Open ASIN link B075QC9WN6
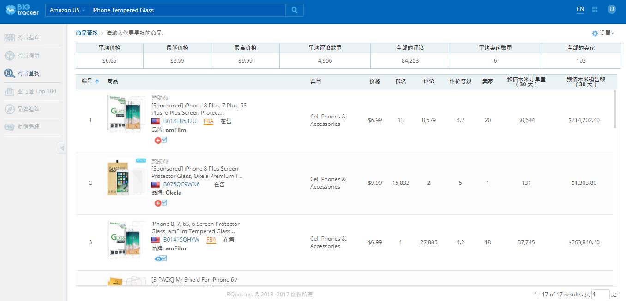This screenshot has width=626, height=301. pyautogui.click(x=181, y=184)
